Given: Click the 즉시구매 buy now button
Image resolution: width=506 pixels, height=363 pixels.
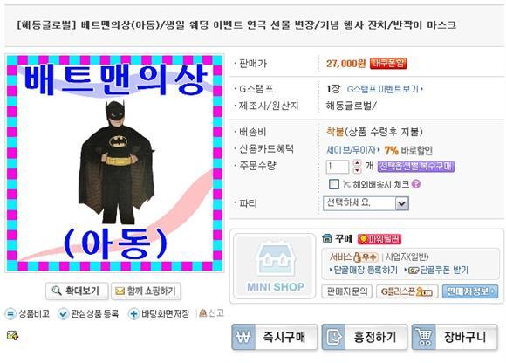Looking at the screenshot, I should (274, 337).
